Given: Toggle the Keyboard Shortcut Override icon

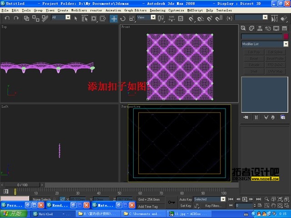Looking at the screenshot, I should coord(181,18).
